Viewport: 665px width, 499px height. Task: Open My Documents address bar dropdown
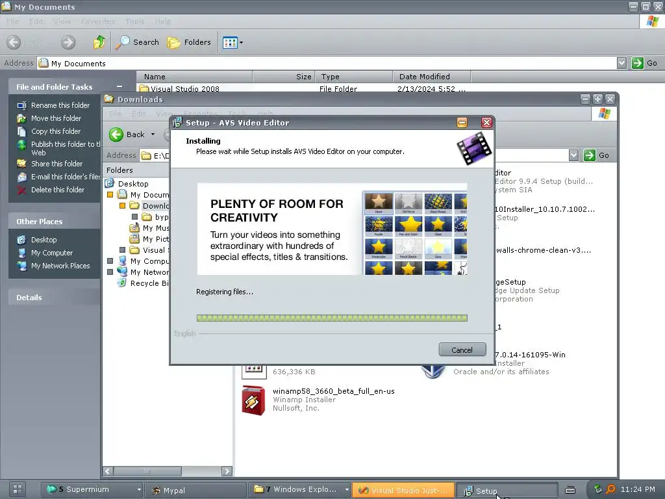(621, 63)
